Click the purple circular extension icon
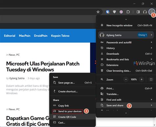Image resolution: width=156 pixels, height=127 pixels. click(x=121, y=12)
